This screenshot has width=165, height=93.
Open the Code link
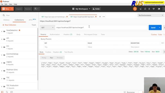[x=160, y=34]
